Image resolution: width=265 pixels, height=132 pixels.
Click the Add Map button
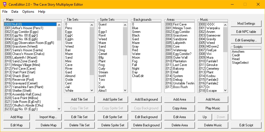[17, 117]
